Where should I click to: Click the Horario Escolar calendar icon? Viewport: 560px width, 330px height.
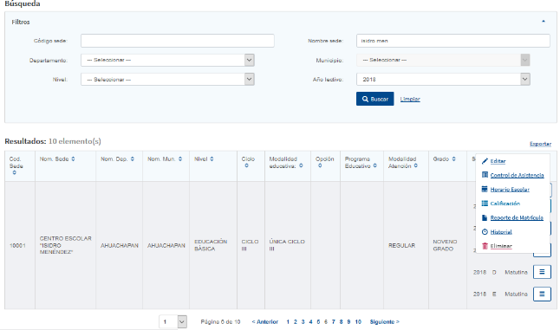coord(485,189)
